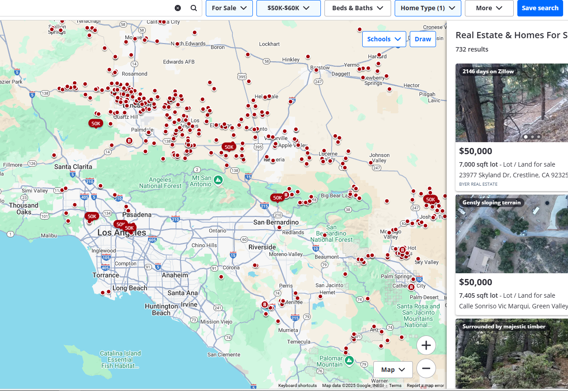Screen dimensions: 568x391
Task: Click the San Bernardino city label
Action: tap(276, 222)
